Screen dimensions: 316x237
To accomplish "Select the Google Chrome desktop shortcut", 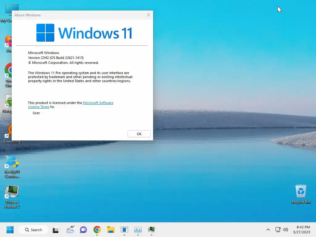I will 8,75.
